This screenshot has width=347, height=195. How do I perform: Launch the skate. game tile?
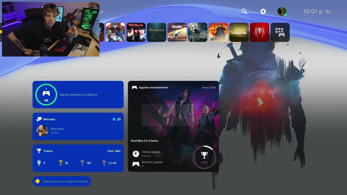(177, 32)
